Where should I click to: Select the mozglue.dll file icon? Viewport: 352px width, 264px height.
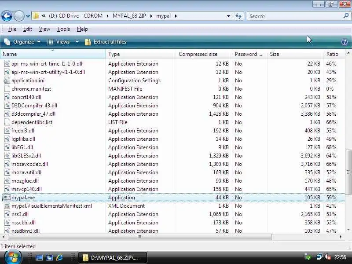coord(7,181)
